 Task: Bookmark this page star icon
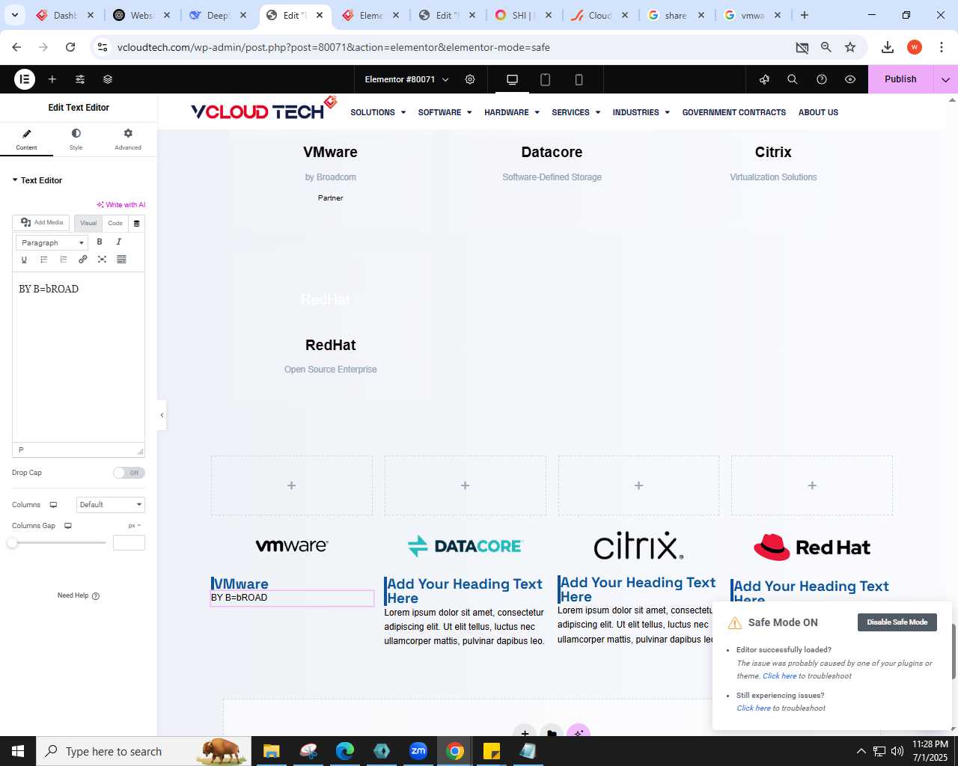click(x=850, y=47)
